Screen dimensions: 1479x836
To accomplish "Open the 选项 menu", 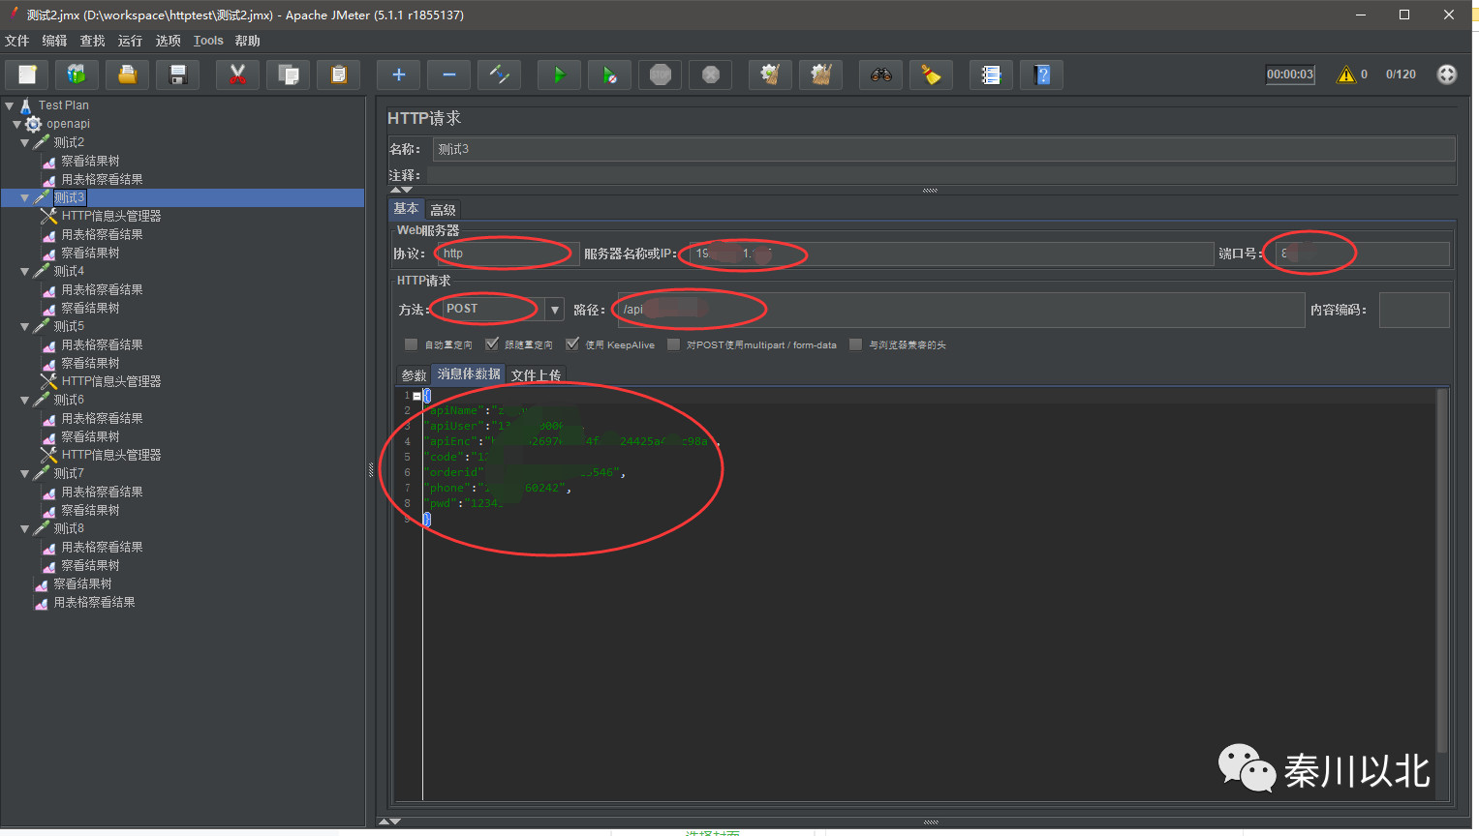I will click(x=169, y=41).
